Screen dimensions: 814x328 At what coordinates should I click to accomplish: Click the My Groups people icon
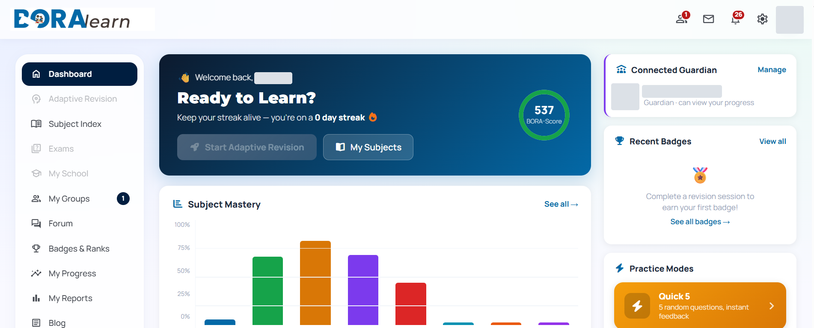[x=36, y=199]
